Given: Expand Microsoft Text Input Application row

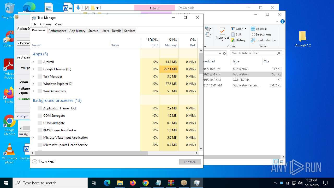Looking at the screenshot, I should (33, 138).
